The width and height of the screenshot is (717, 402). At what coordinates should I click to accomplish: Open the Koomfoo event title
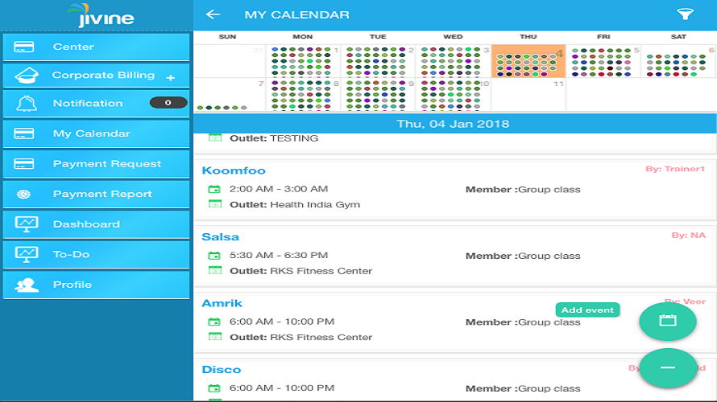234,170
